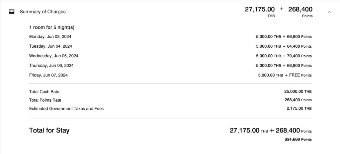
Task: Click the Wednesday, Jun 05, 2024 date
Action: click(54, 56)
